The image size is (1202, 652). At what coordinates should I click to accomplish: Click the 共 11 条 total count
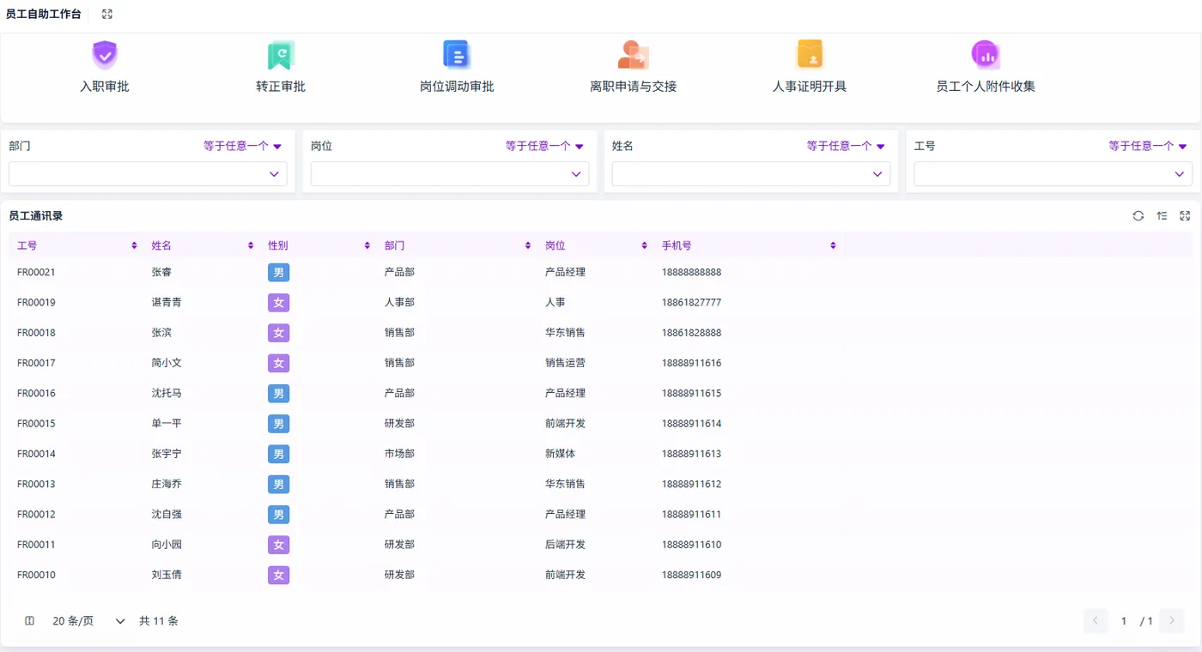[159, 621]
